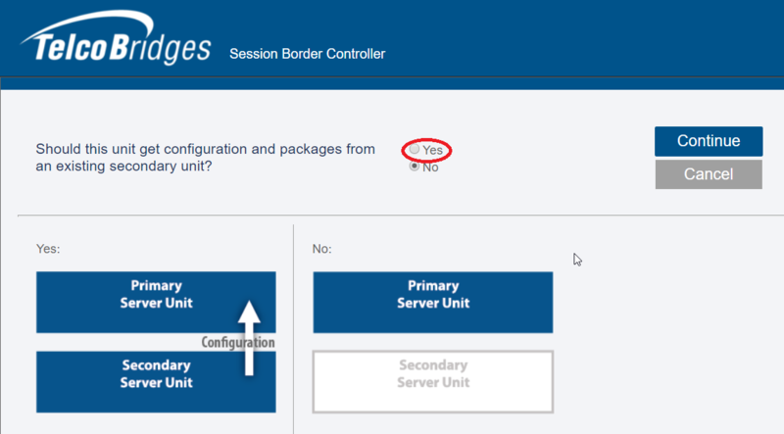Click the configuration question text
The image size is (784, 434).
(205, 158)
